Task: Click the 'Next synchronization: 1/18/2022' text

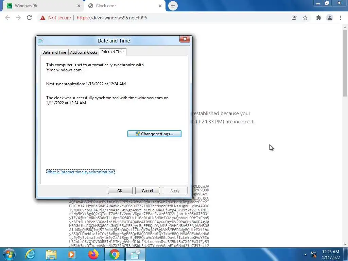Action: (x=86, y=84)
